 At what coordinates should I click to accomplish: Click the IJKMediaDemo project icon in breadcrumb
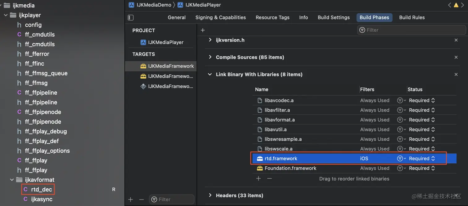(x=132, y=5)
